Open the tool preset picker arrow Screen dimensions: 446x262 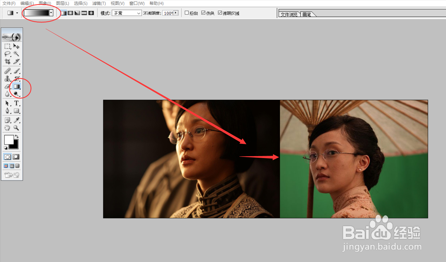(17, 13)
